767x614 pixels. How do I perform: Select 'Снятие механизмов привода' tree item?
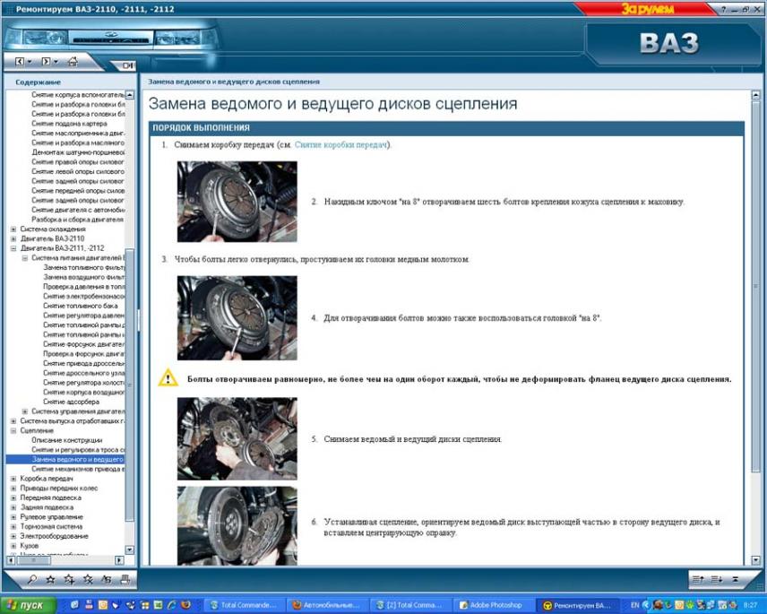[78, 469]
